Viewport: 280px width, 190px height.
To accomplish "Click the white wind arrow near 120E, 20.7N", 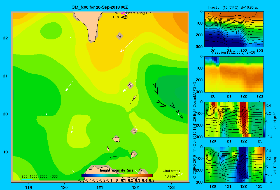I will click(69, 86).
